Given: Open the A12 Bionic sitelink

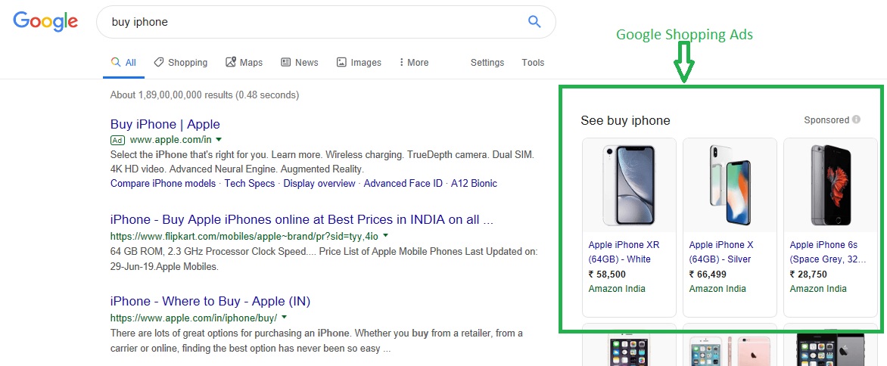Looking at the screenshot, I should click(474, 184).
